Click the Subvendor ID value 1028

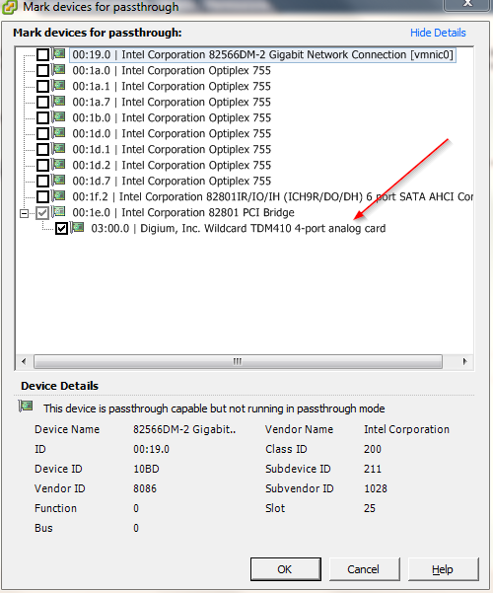(376, 488)
